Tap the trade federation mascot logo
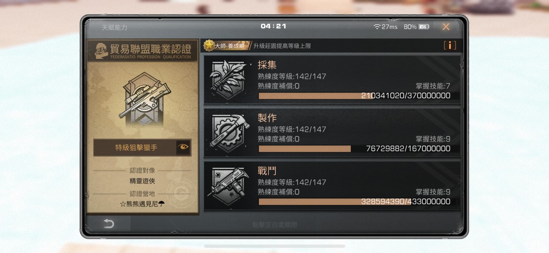The height and width of the screenshot is (253, 549). click(101, 51)
